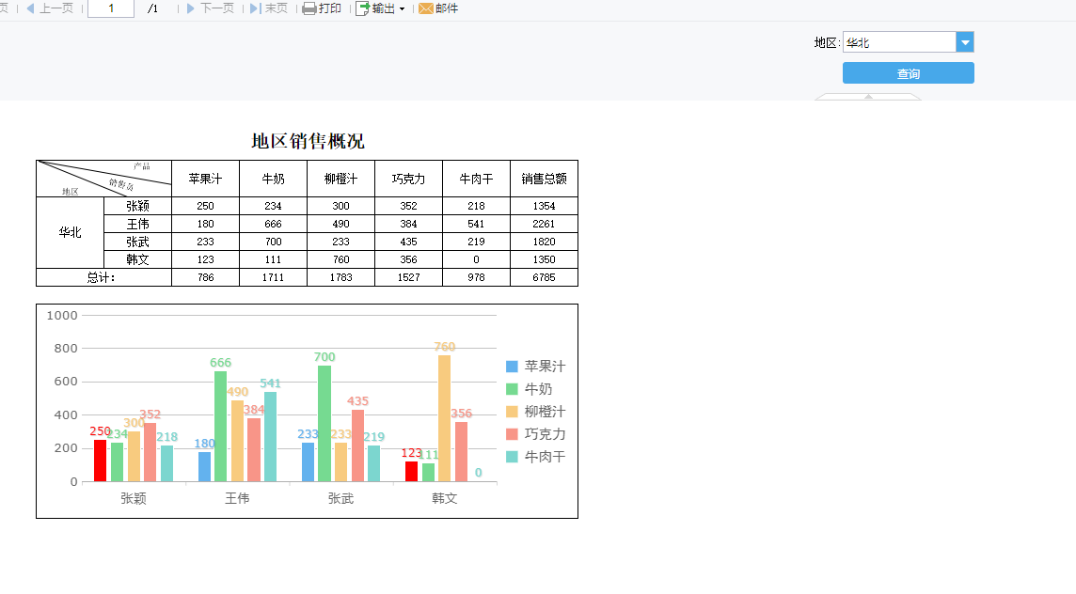Click the 销售总额 column header
The image size is (1076, 594).
[545, 179]
